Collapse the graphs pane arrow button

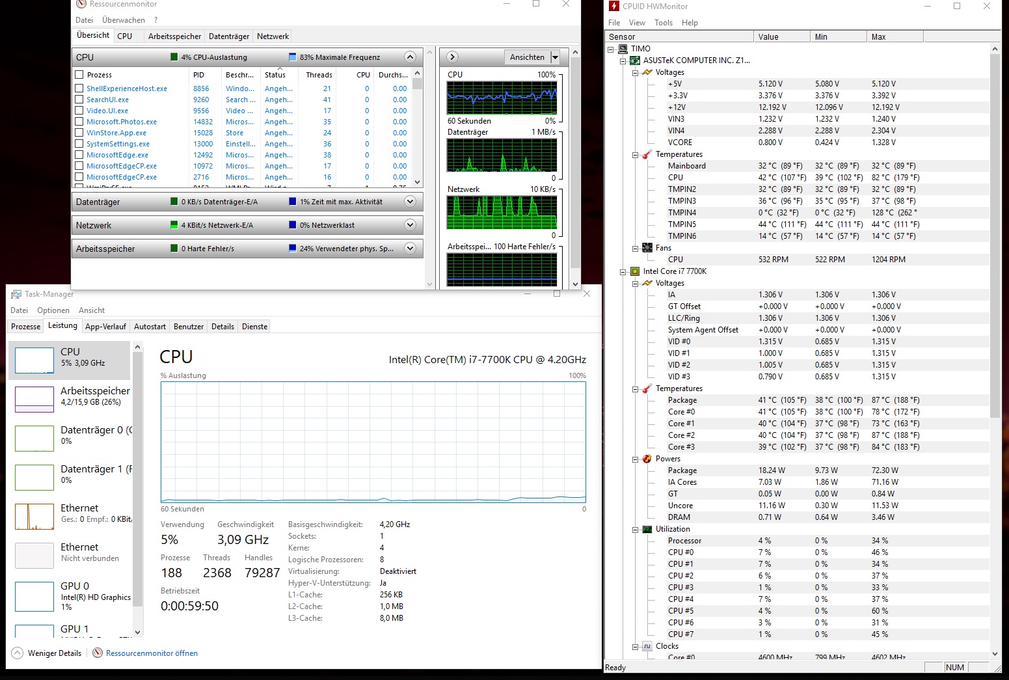pos(453,57)
